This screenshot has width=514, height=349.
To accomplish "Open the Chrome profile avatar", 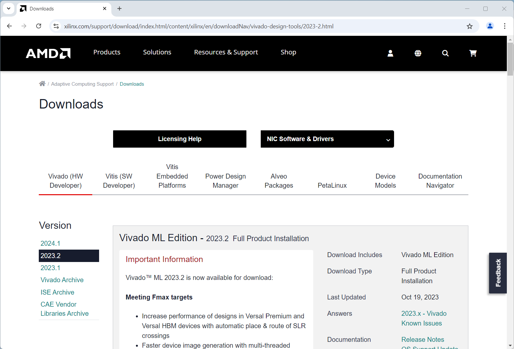I will [x=490, y=26].
